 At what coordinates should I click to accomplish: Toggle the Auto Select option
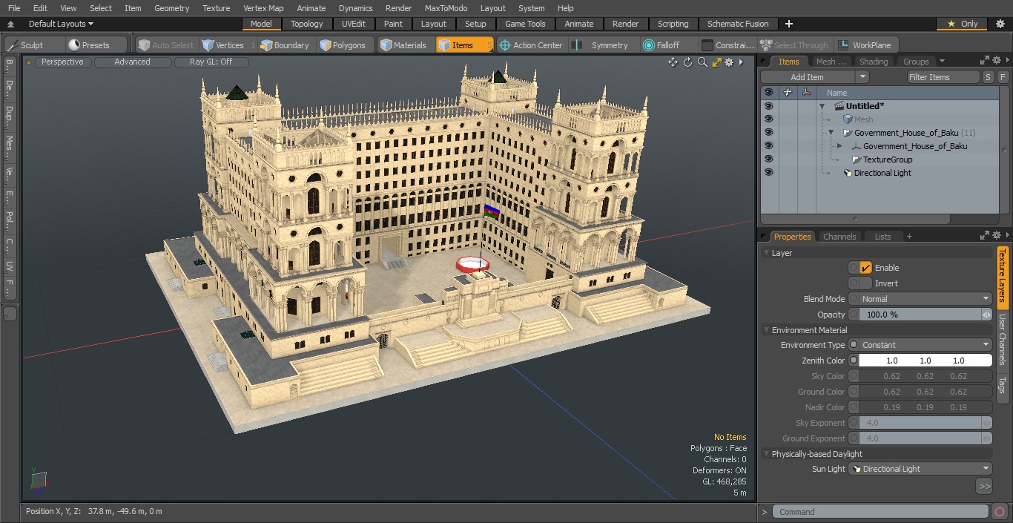(x=165, y=45)
